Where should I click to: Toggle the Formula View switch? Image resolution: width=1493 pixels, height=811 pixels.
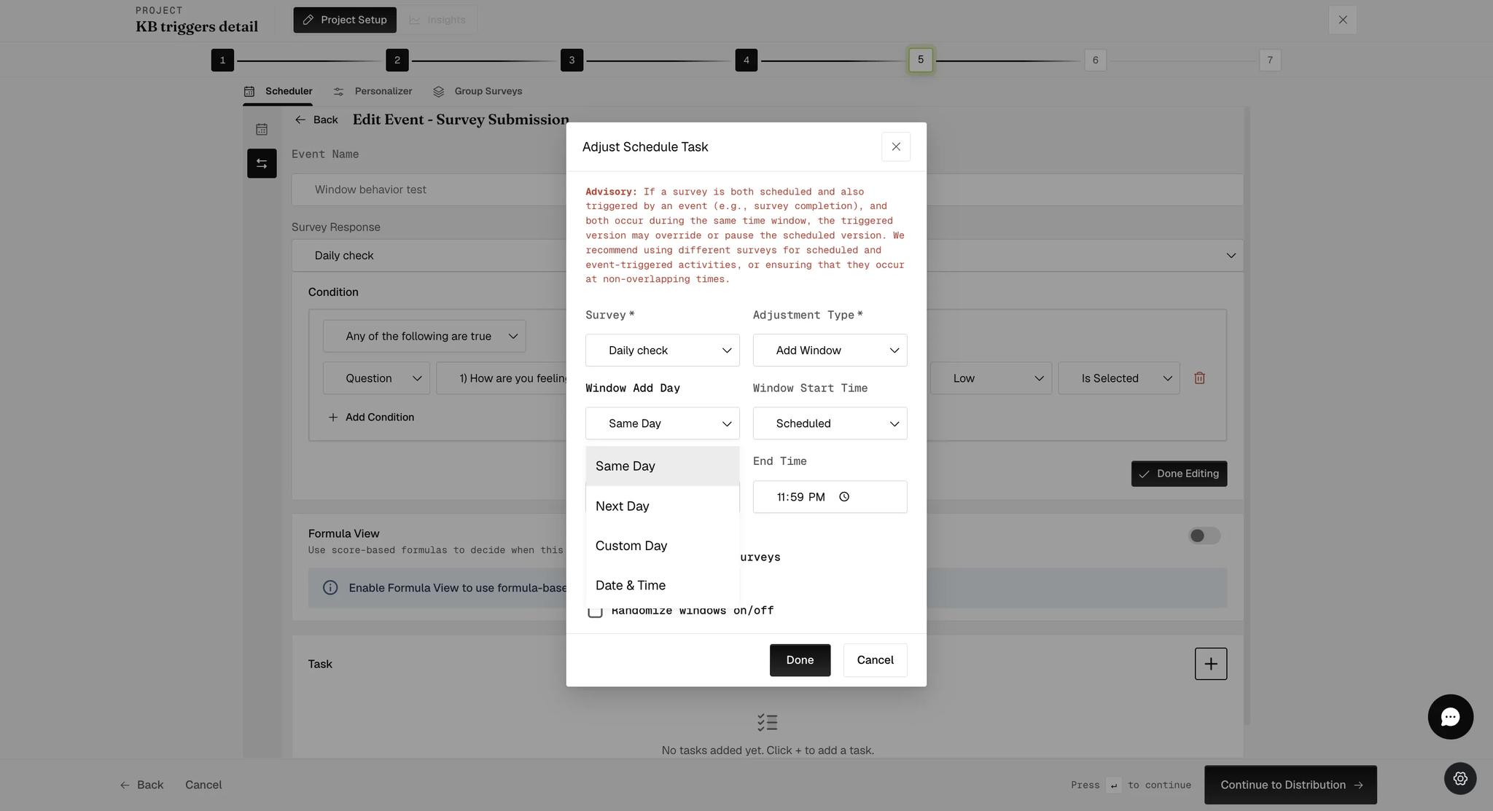point(1204,536)
